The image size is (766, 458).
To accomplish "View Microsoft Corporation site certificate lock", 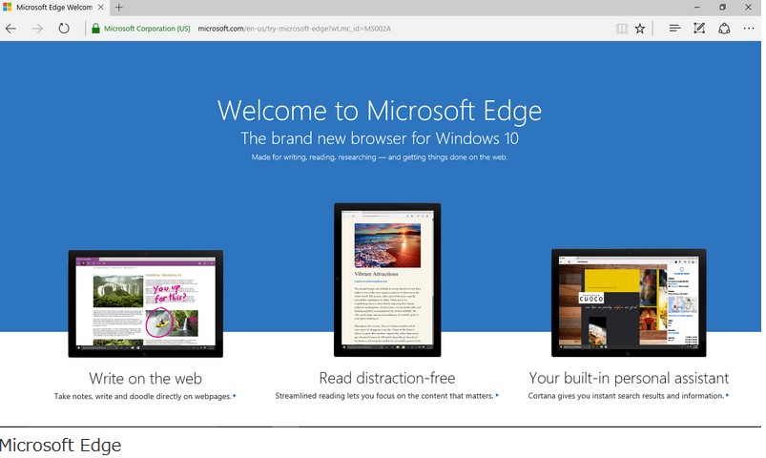I will tap(95, 29).
